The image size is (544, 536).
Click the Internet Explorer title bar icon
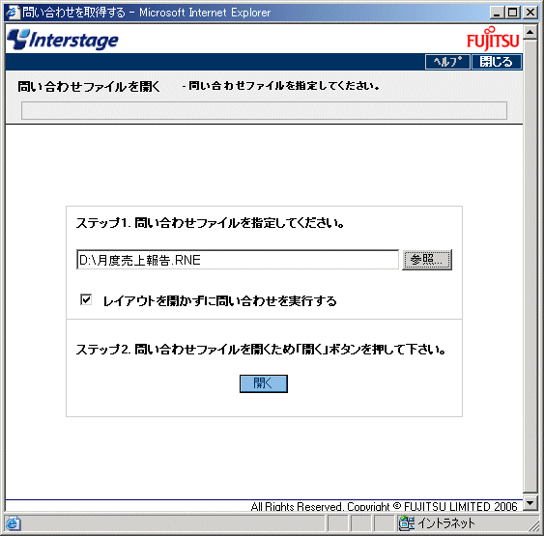pos(14,13)
